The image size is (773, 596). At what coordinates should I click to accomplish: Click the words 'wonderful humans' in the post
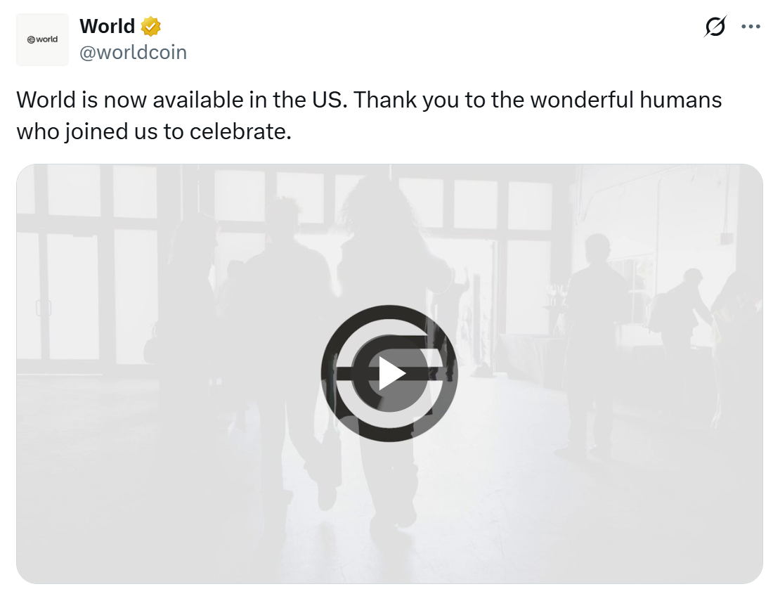pyautogui.click(x=626, y=100)
